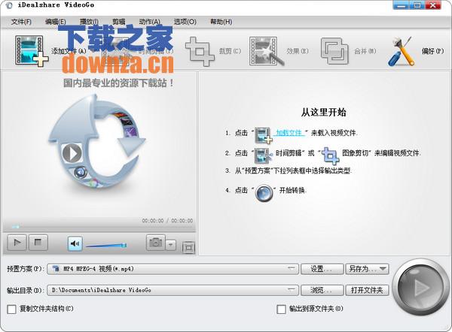The image size is (452, 332).
Task: Maximize the iDealshare VideoGo window
Action: tap(417, 5)
